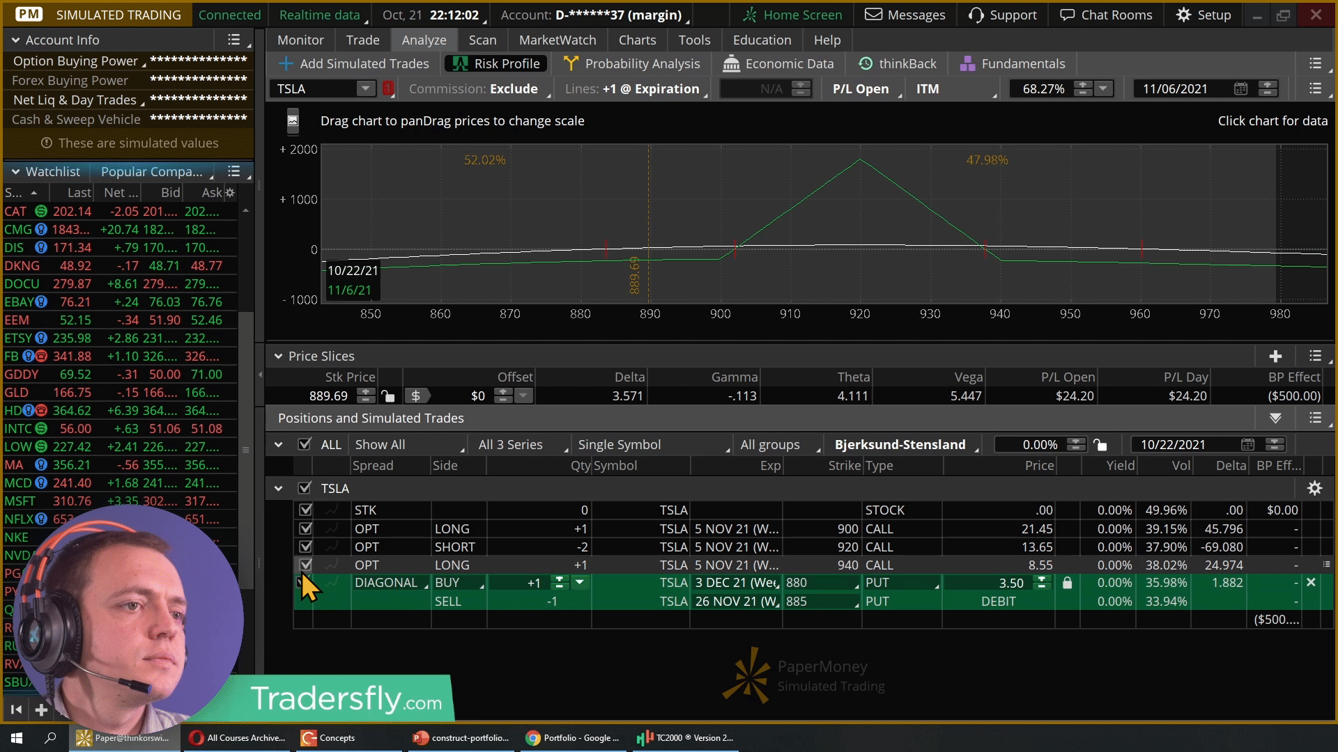Open the TSLA symbol dropdown

(x=365, y=88)
